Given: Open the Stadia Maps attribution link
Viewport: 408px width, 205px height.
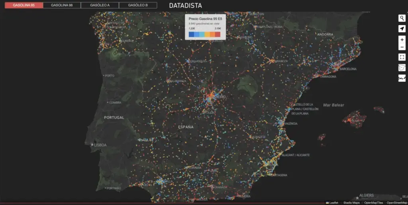Looking at the screenshot, I should [352, 203].
